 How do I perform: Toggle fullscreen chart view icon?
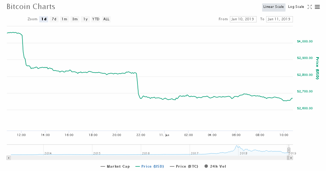(x=310, y=7)
